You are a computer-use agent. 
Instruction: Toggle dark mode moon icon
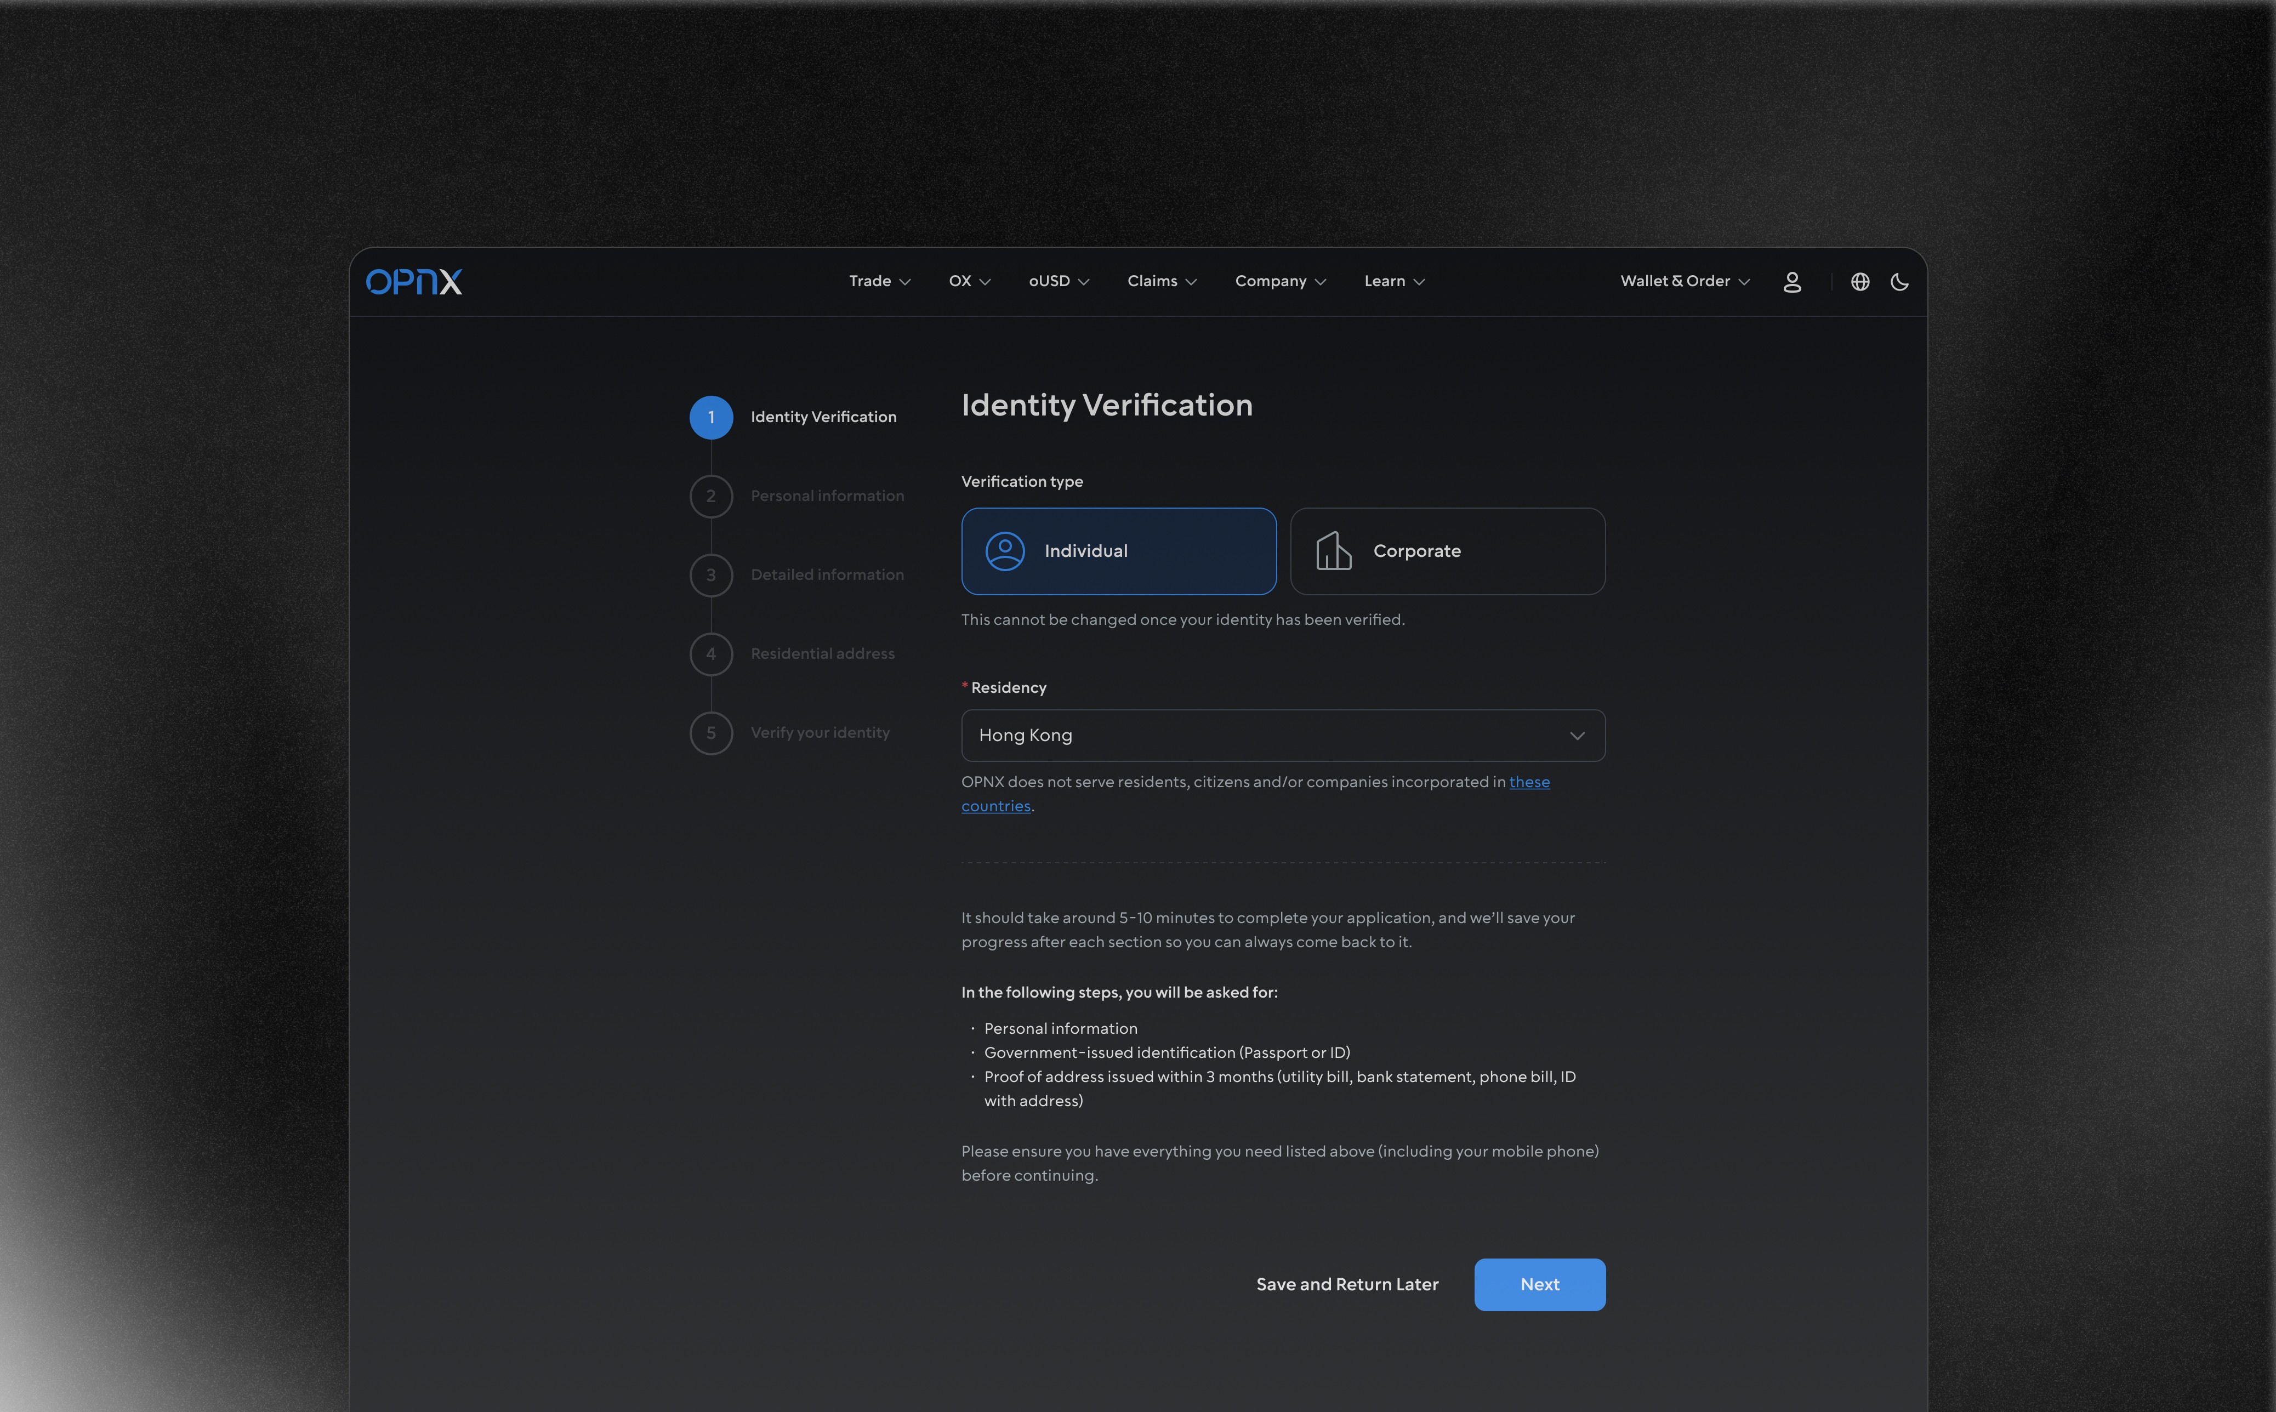click(1899, 281)
